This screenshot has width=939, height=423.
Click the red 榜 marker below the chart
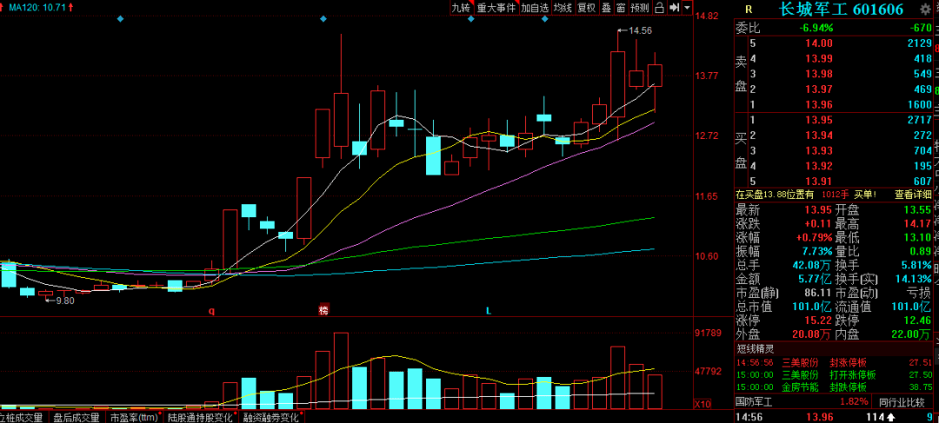point(323,311)
